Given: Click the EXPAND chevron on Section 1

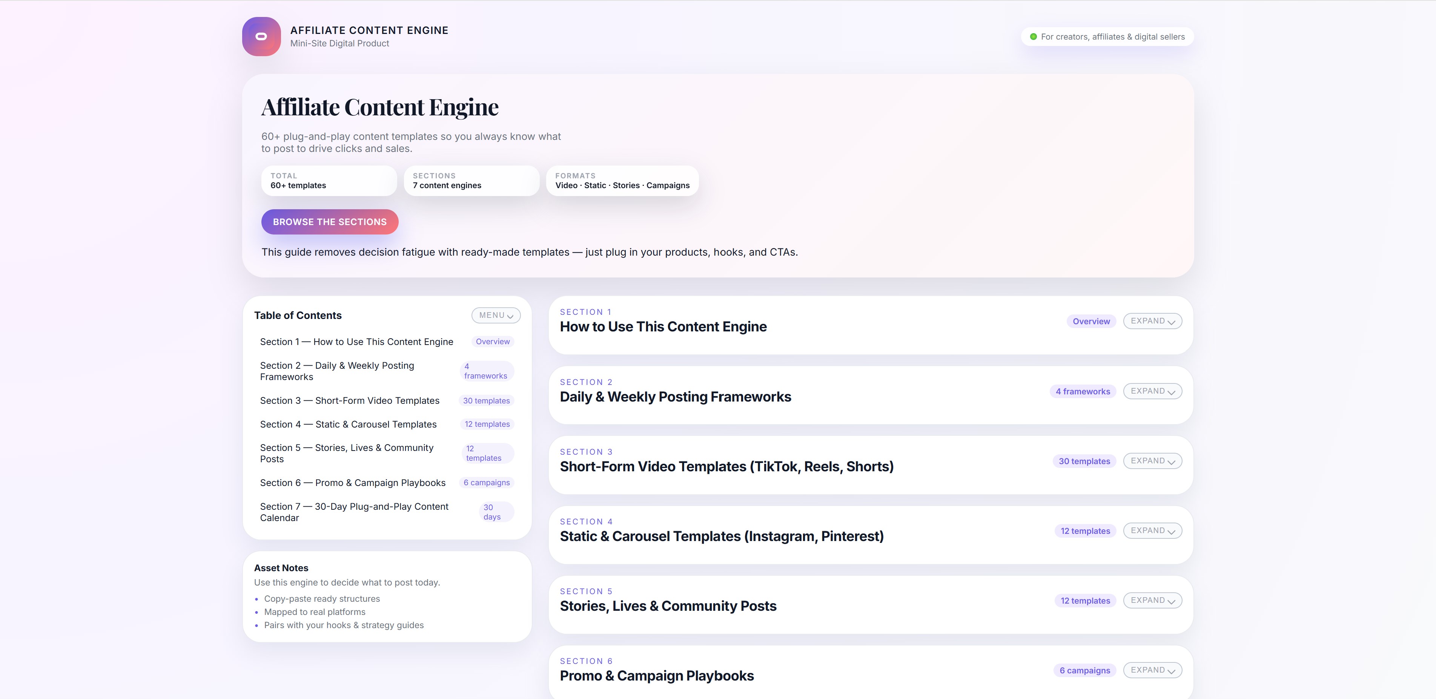Looking at the screenshot, I should (x=1171, y=321).
